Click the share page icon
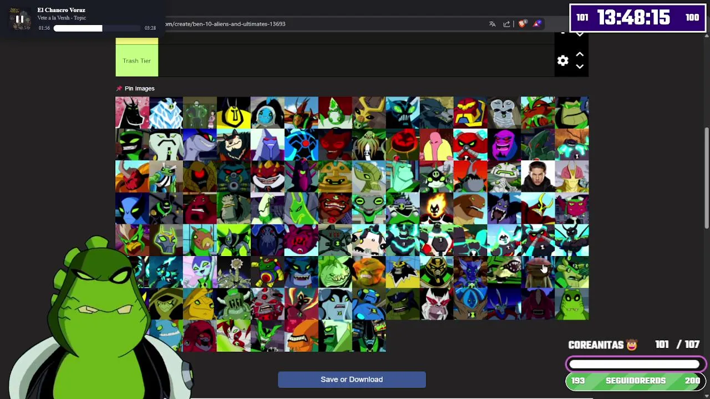This screenshot has height=399, width=710. point(506,24)
